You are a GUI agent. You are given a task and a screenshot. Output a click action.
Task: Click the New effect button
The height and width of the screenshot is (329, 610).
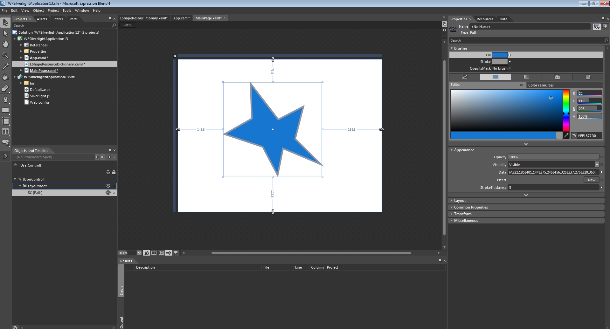click(591, 180)
